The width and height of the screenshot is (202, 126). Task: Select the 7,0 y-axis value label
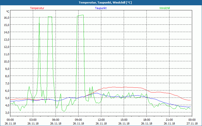point(6,83)
